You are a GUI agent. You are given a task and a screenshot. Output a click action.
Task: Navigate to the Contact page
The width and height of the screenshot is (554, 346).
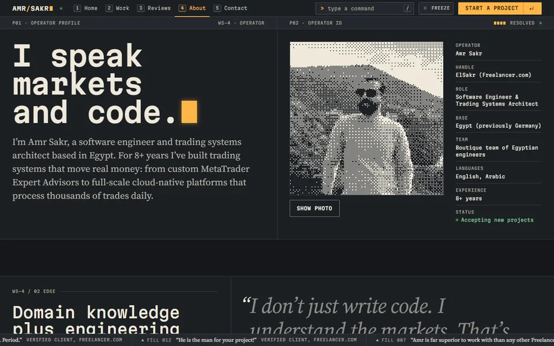(231, 8)
